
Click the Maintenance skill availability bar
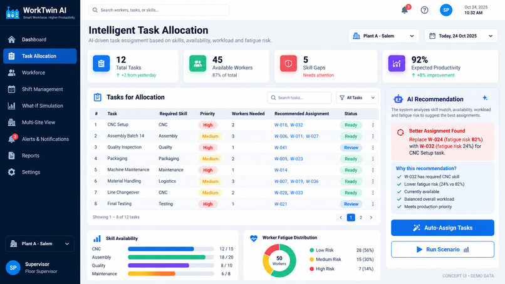tap(170, 274)
